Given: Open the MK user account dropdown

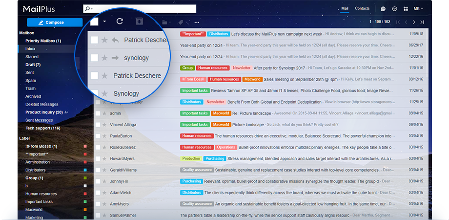Looking at the screenshot, I should [x=418, y=9].
